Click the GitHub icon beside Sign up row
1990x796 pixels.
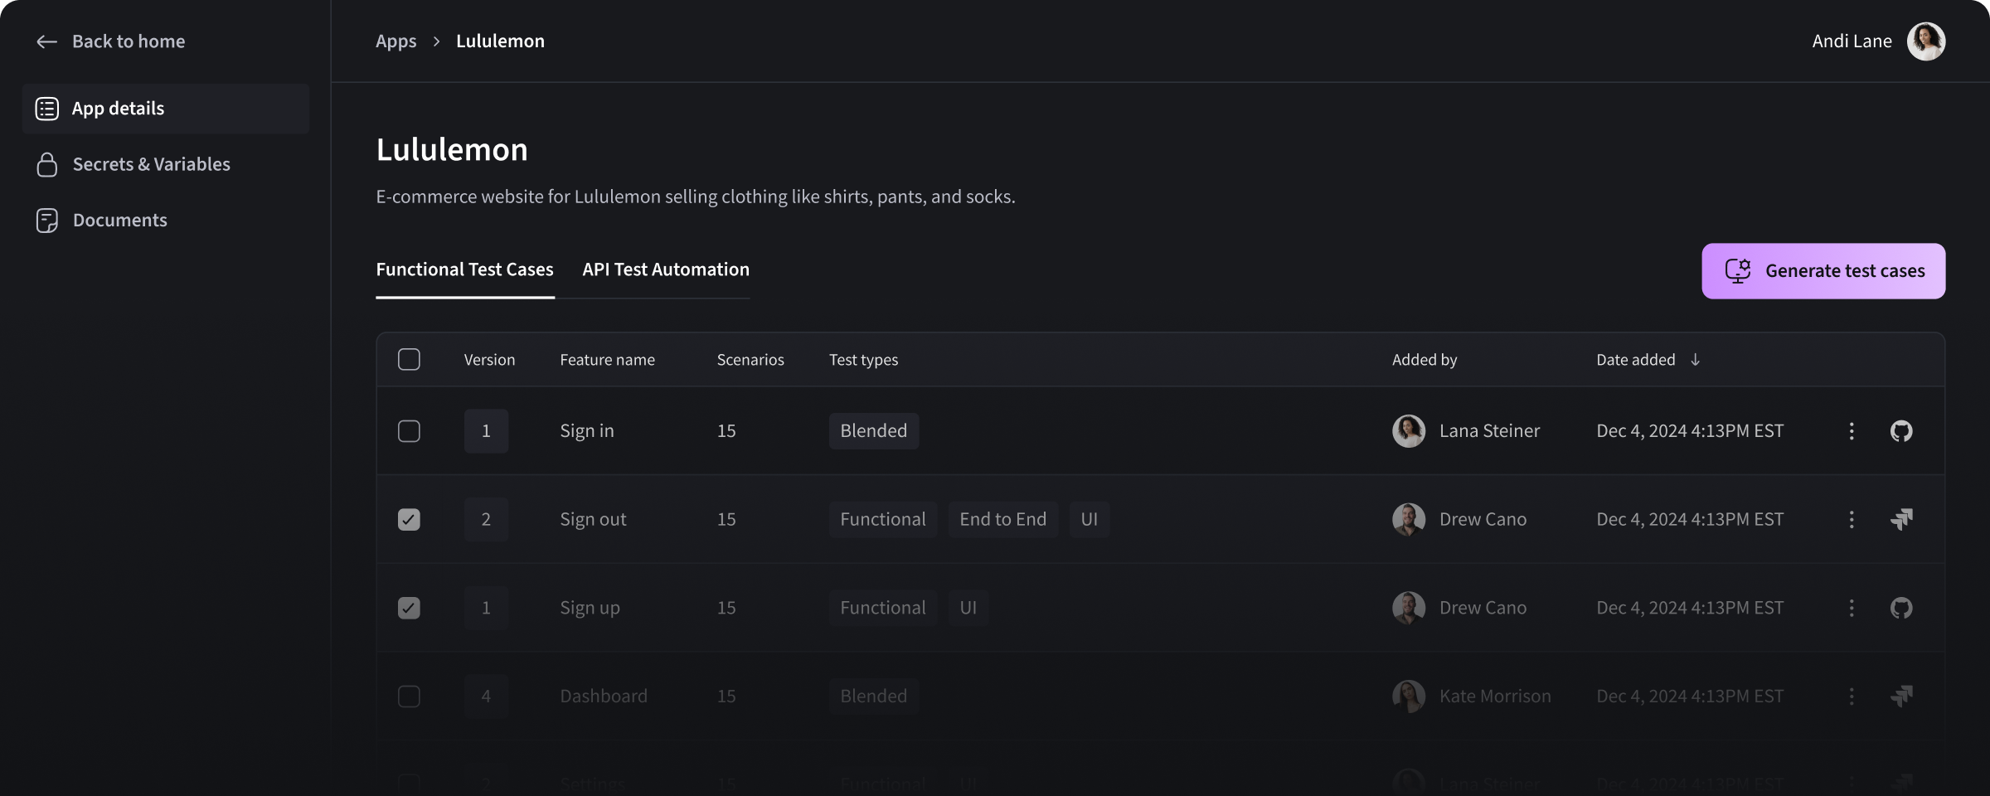[1901, 608]
